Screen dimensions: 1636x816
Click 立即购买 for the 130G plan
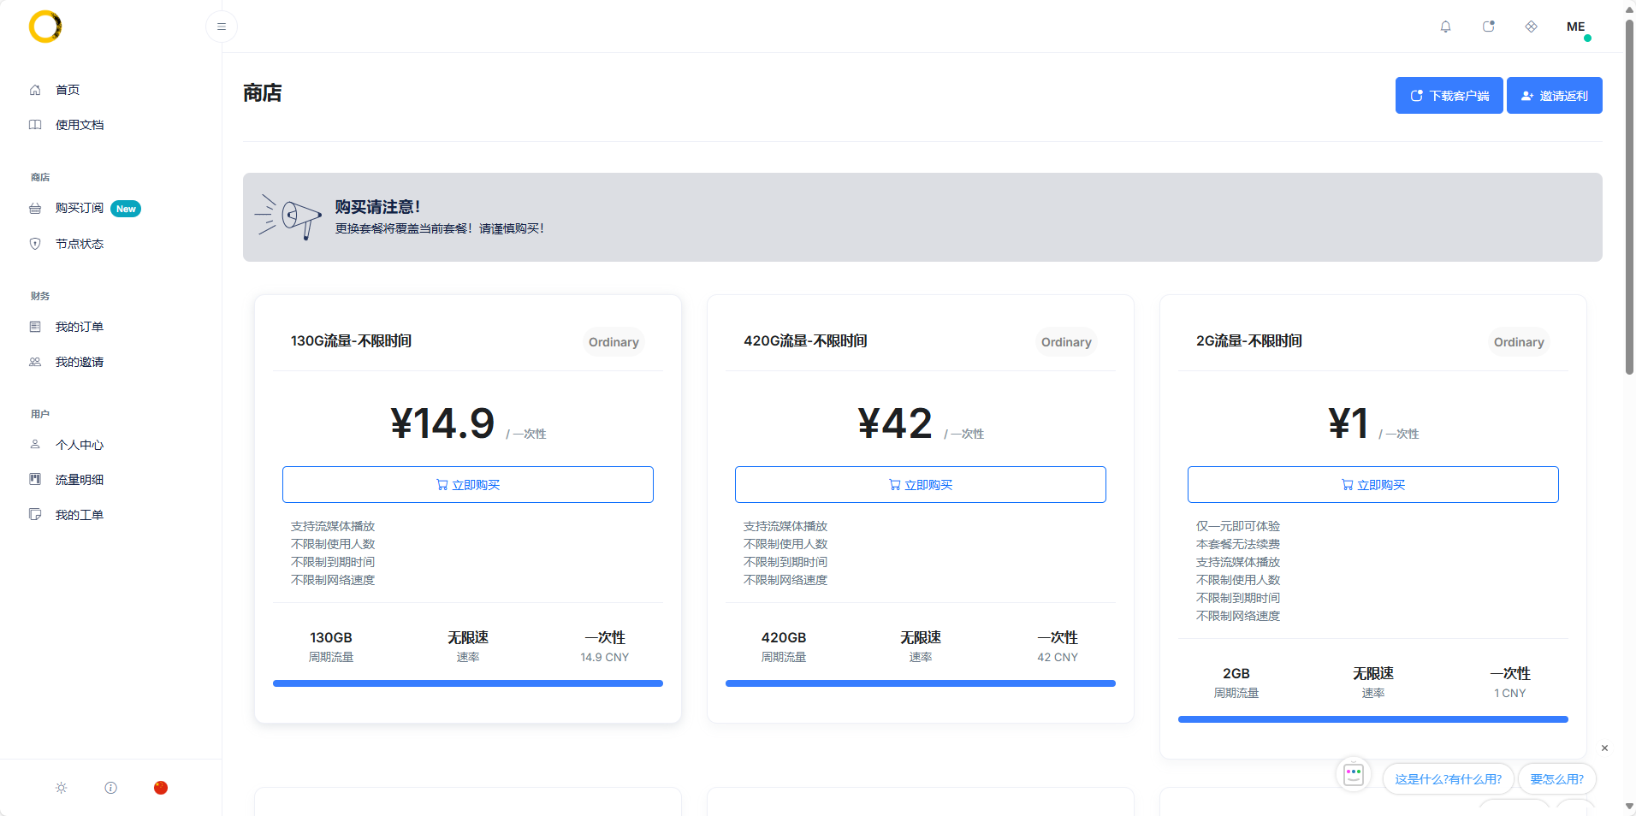468,485
